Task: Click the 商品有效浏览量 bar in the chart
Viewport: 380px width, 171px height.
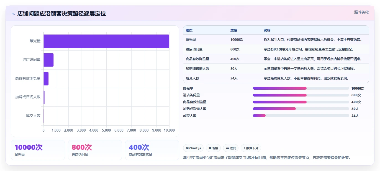Action: 46,79
